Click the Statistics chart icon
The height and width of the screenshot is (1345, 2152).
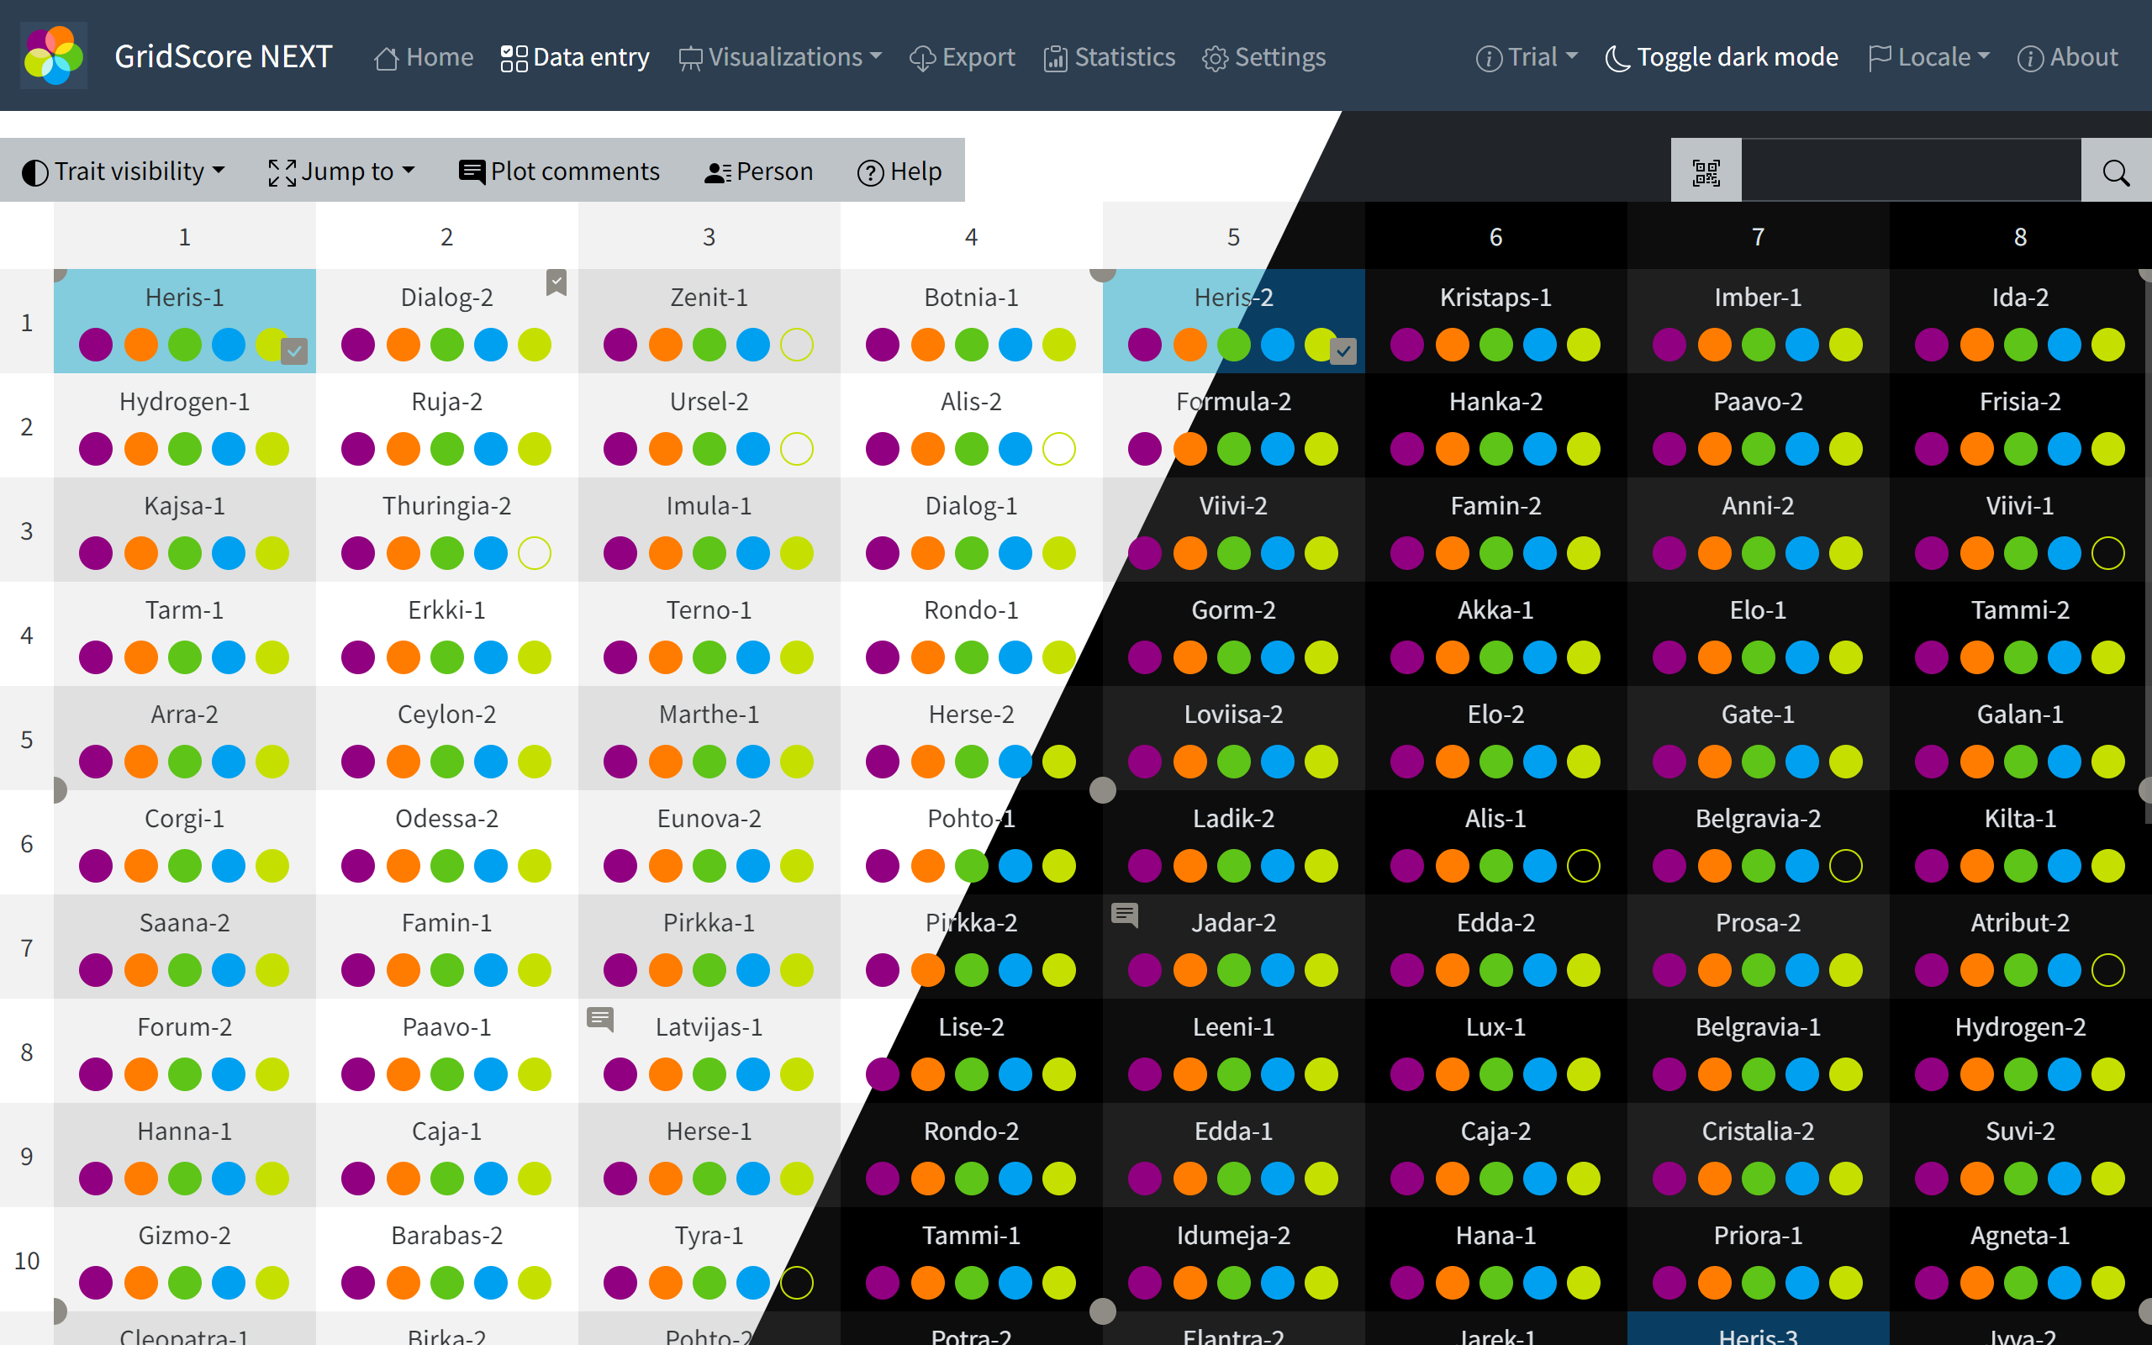point(1056,59)
